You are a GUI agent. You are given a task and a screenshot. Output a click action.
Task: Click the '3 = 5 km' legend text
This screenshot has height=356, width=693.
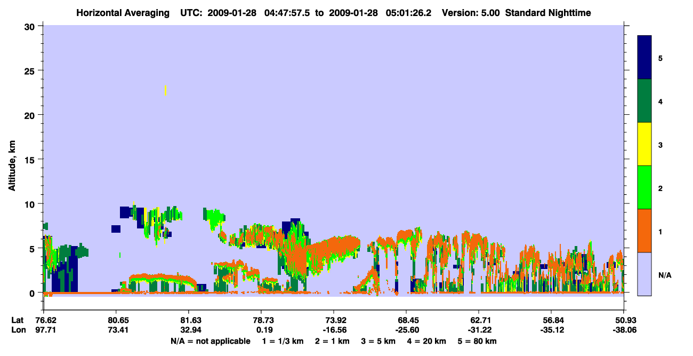click(379, 341)
